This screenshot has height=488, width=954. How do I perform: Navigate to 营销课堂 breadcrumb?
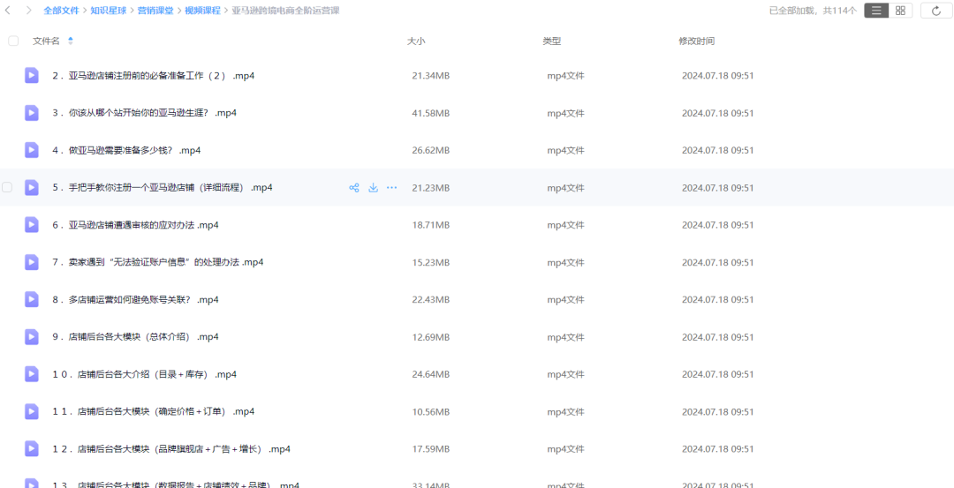coord(155,11)
